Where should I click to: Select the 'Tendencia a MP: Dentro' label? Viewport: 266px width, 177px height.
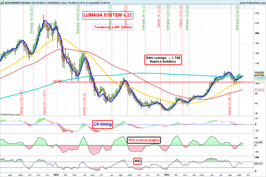pyautogui.click(x=113, y=27)
